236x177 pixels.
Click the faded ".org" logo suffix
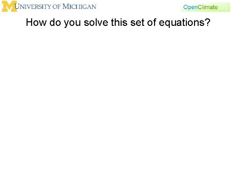[224, 7]
